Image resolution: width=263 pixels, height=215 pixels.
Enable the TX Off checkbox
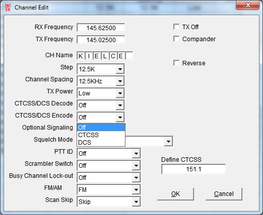tap(176, 27)
